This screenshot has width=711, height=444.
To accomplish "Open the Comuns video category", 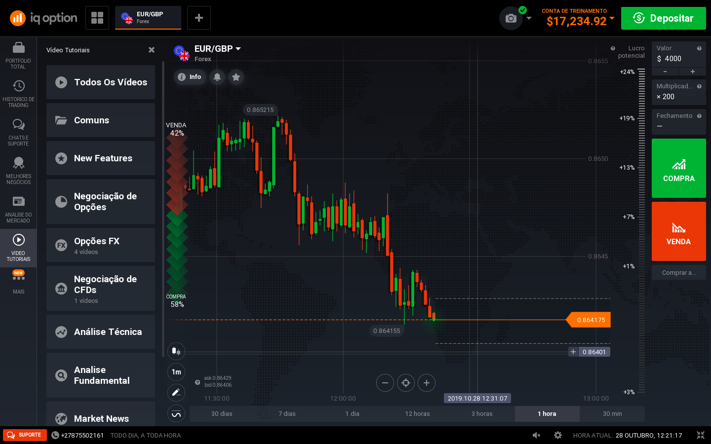I will tap(101, 120).
